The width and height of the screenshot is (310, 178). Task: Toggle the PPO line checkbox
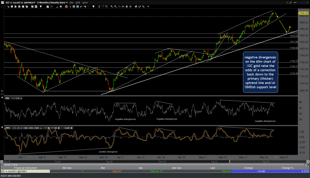tap(49, 128)
